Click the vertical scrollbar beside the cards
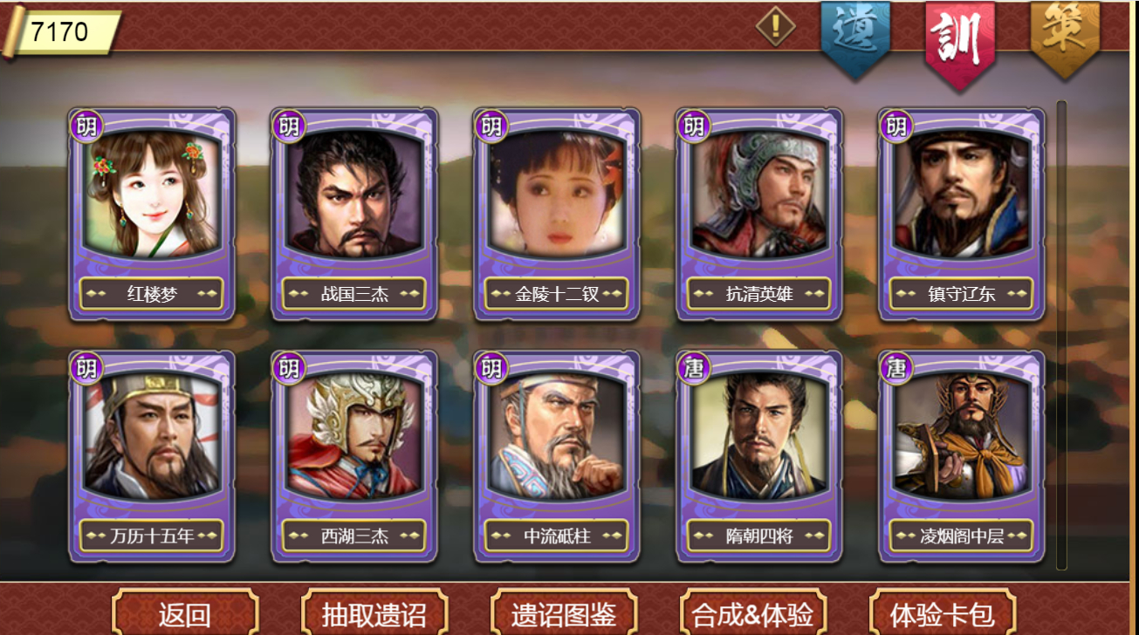Image resolution: width=1139 pixels, height=635 pixels. (1061, 335)
